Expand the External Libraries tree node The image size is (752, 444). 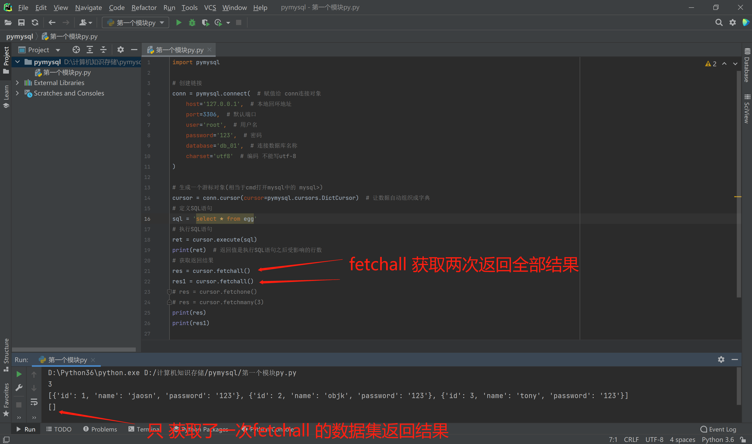tap(17, 83)
